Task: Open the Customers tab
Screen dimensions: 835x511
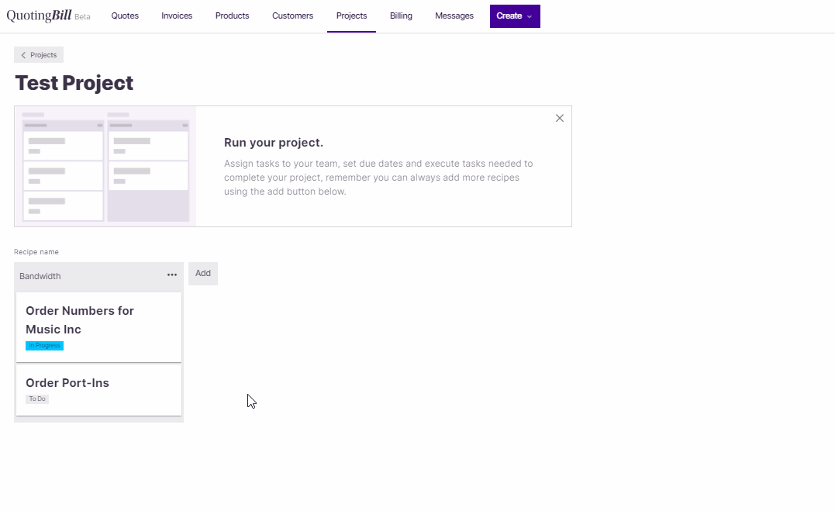Action: [x=293, y=16]
